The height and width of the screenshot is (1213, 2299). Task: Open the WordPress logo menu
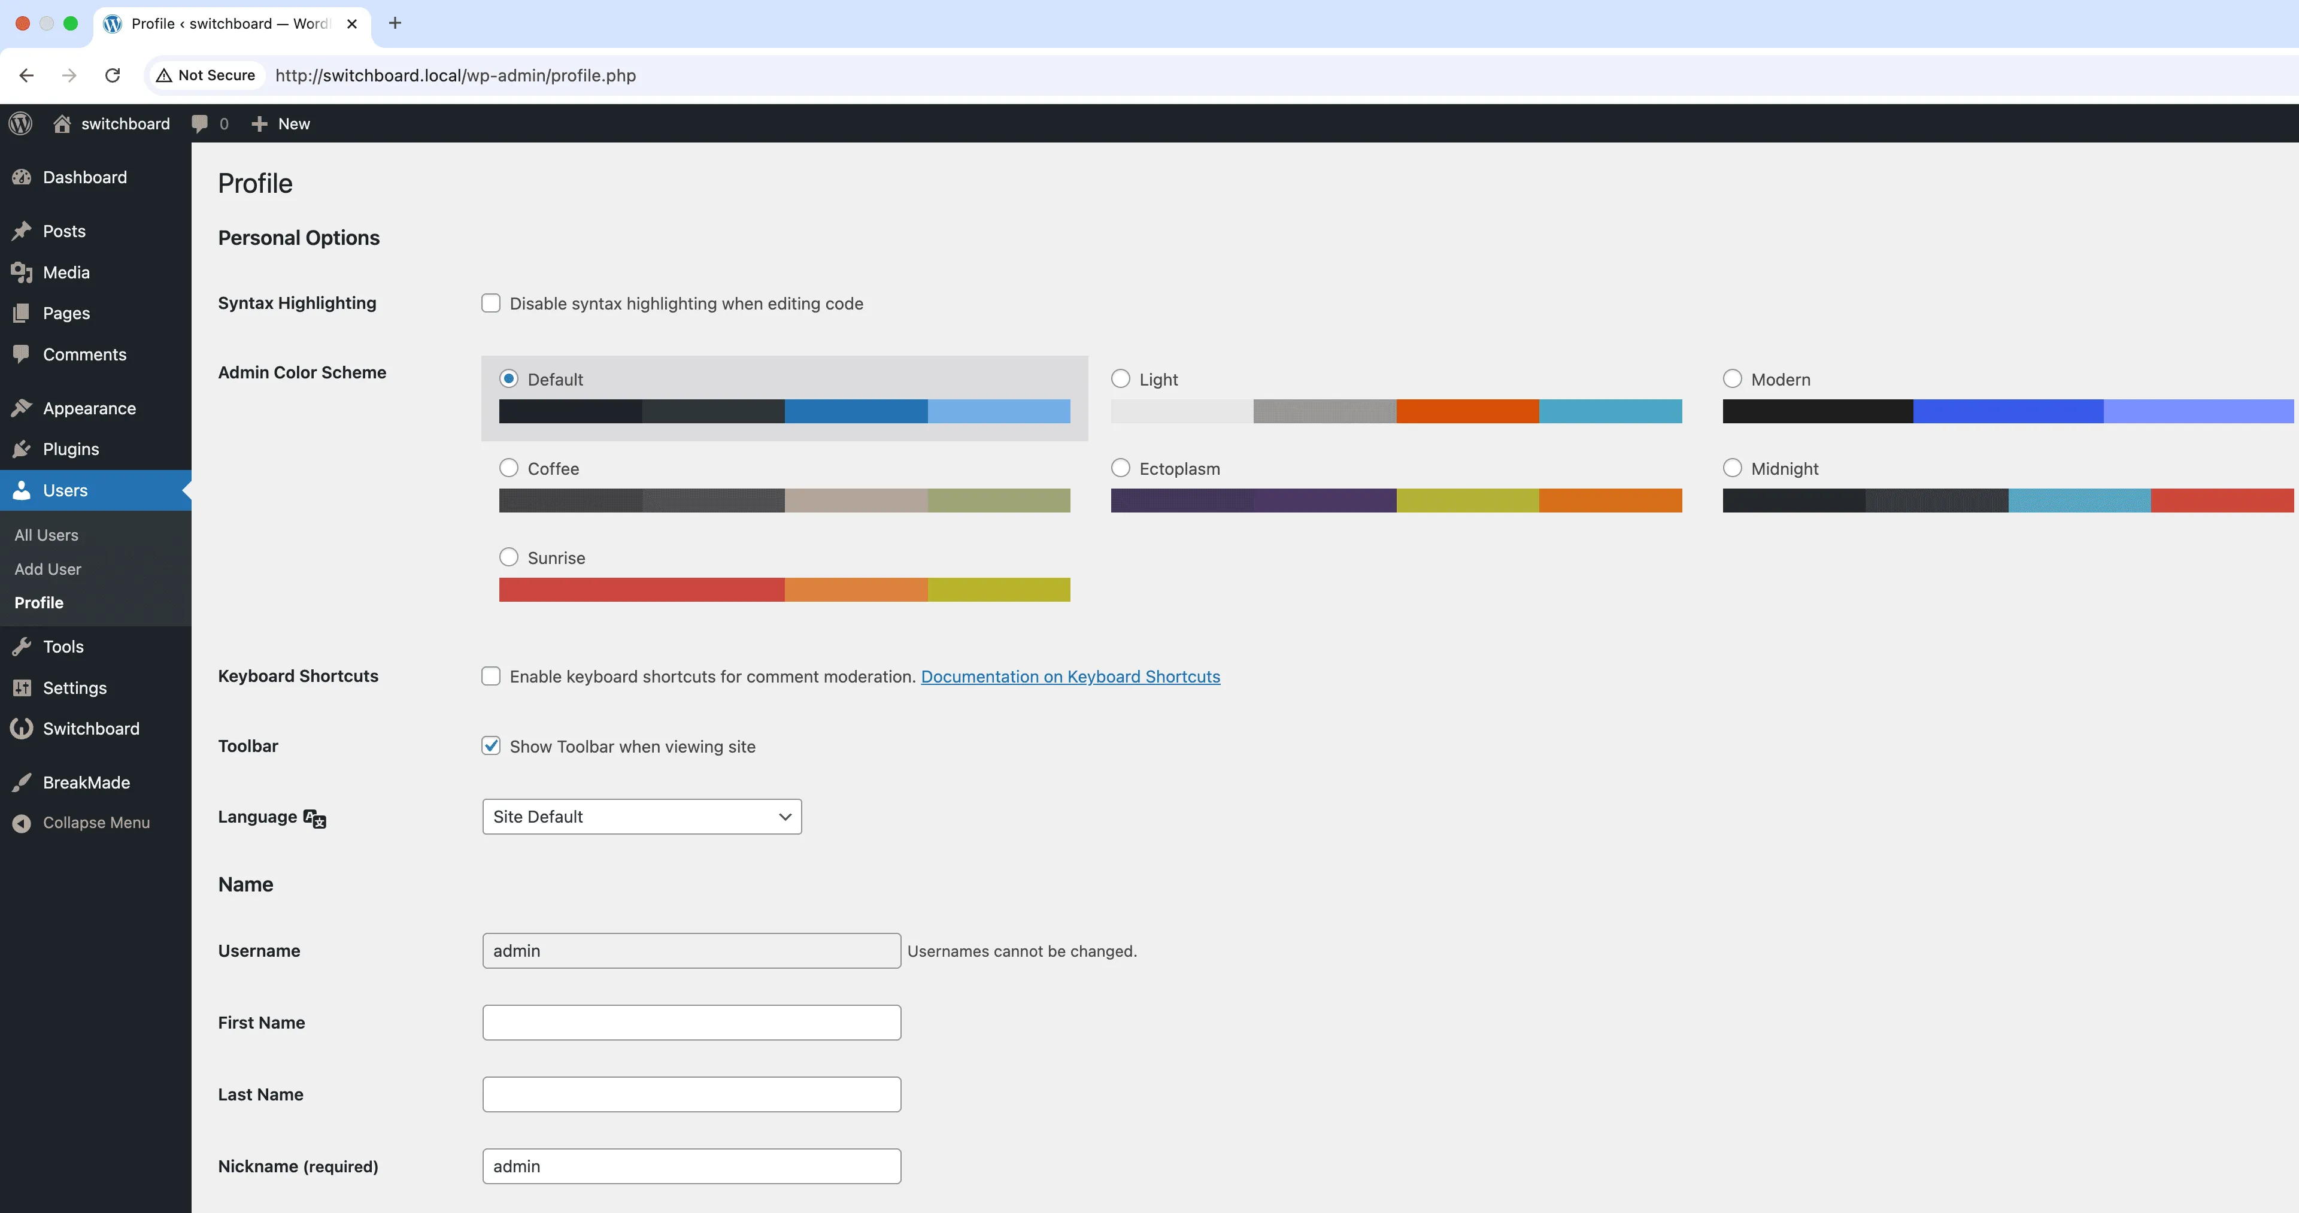coord(20,123)
